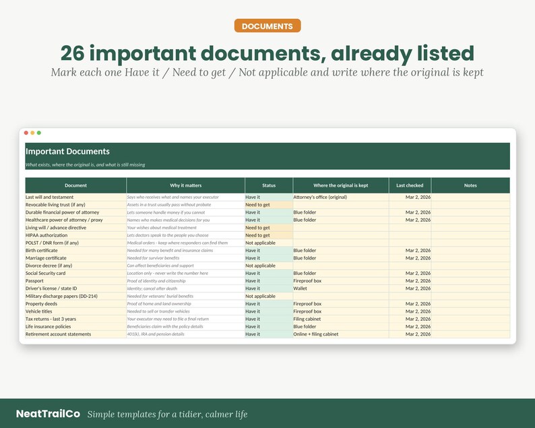
Task: Select the Where the original is kept header
Action: [341, 185]
